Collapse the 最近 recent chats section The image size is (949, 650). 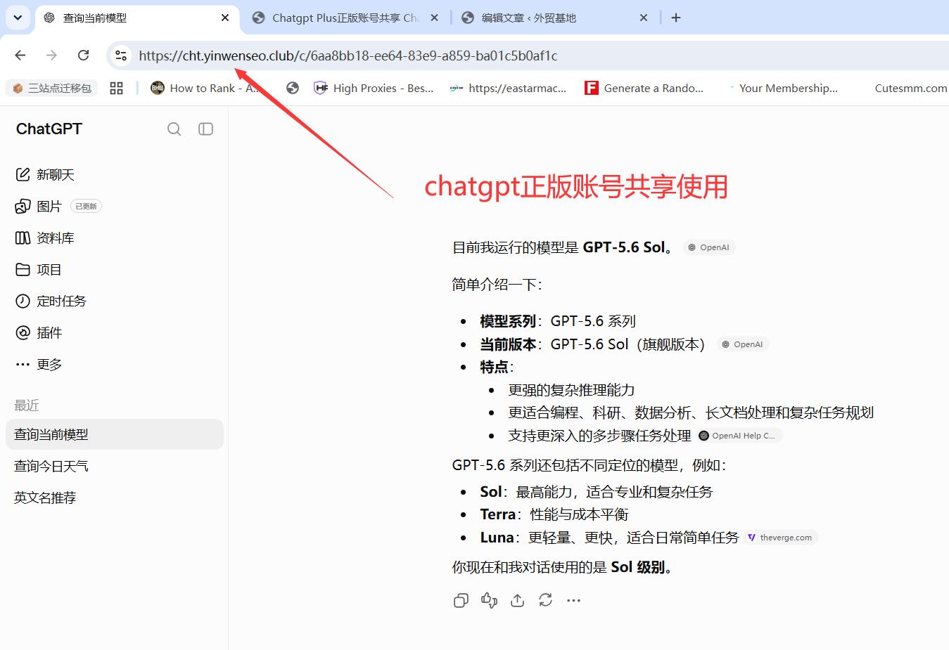27,405
